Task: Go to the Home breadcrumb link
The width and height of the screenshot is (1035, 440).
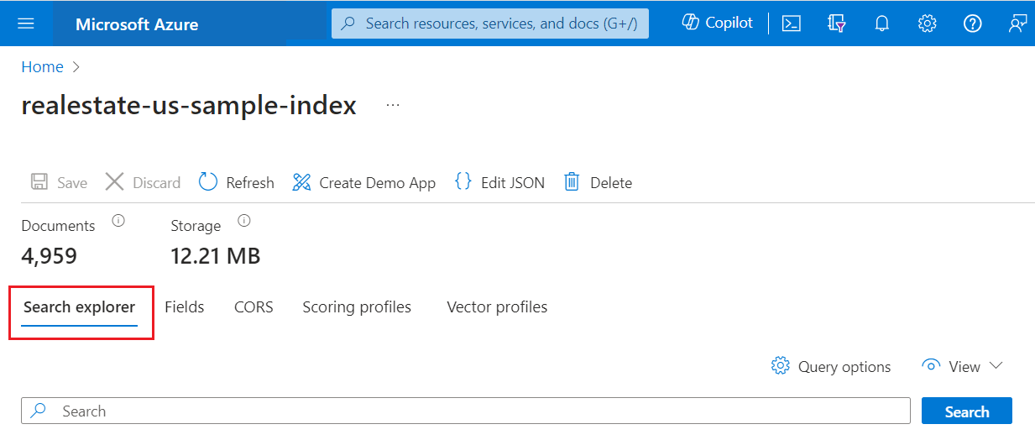Action: tap(42, 67)
